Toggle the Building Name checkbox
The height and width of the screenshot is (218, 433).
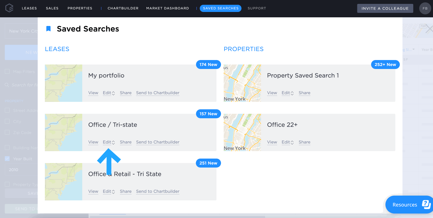point(7,148)
